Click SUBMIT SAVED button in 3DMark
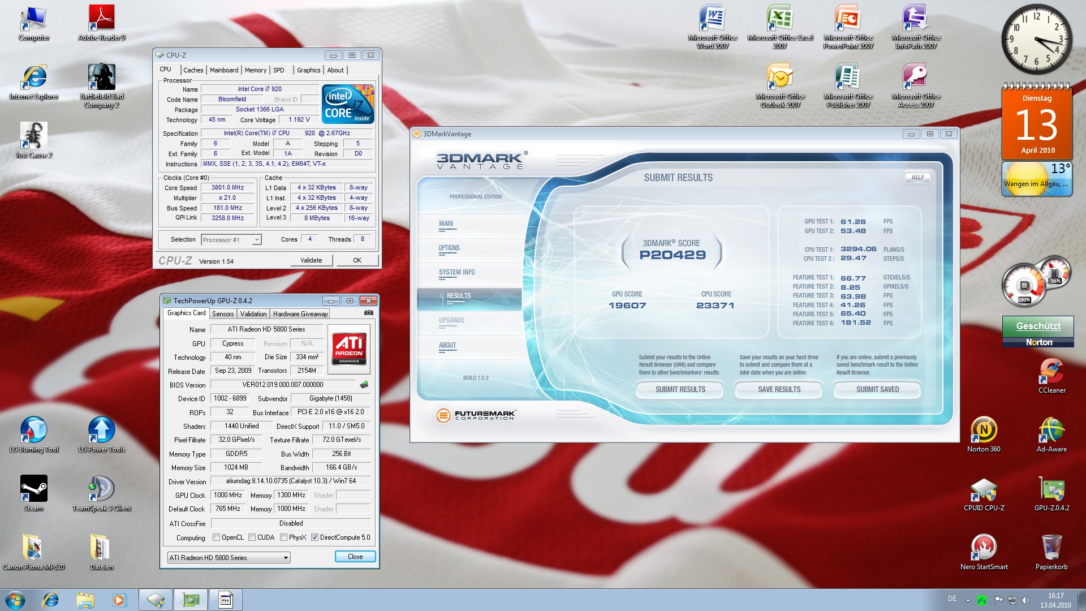The image size is (1086, 611). point(877,389)
